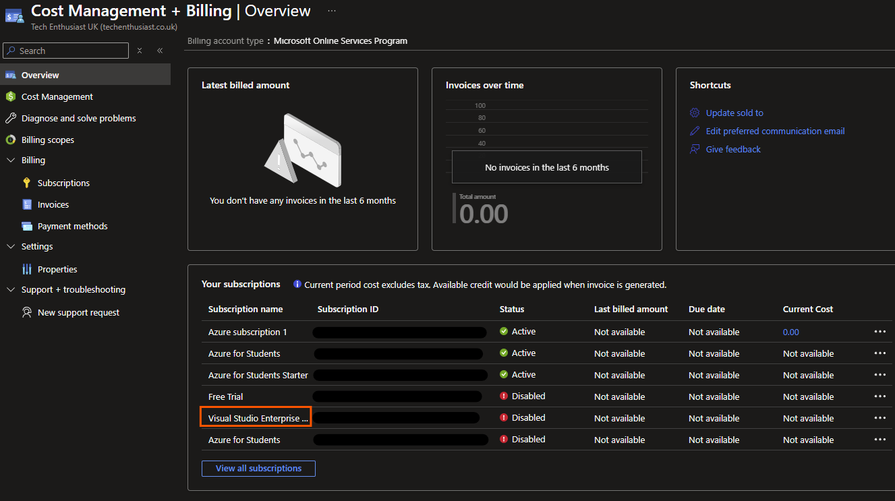Screen dimensions: 895x501
Task: Click Microsoft Online Services Program account type text
Action: tap(341, 40)
